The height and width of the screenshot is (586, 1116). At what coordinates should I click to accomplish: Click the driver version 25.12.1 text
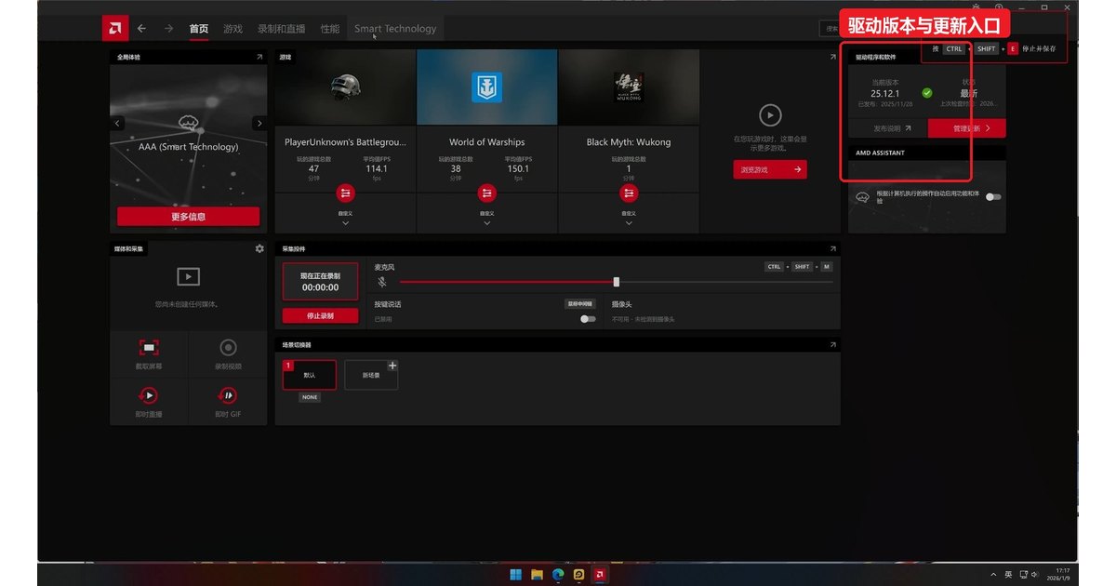[x=885, y=94]
